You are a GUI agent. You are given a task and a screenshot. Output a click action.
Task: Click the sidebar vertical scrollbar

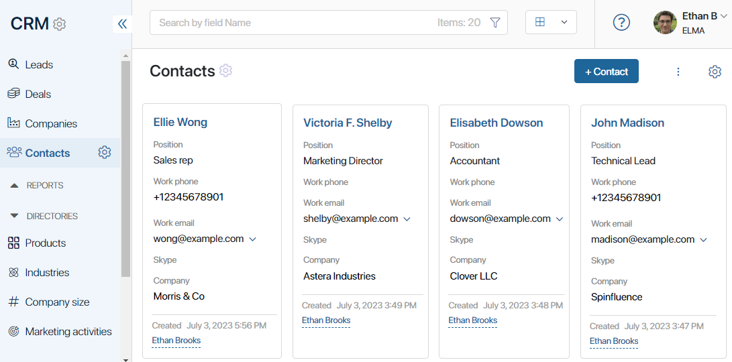125,169
